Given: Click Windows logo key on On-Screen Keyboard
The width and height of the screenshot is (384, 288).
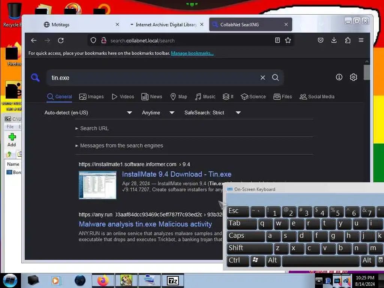Looking at the screenshot, I should (x=257, y=261).
